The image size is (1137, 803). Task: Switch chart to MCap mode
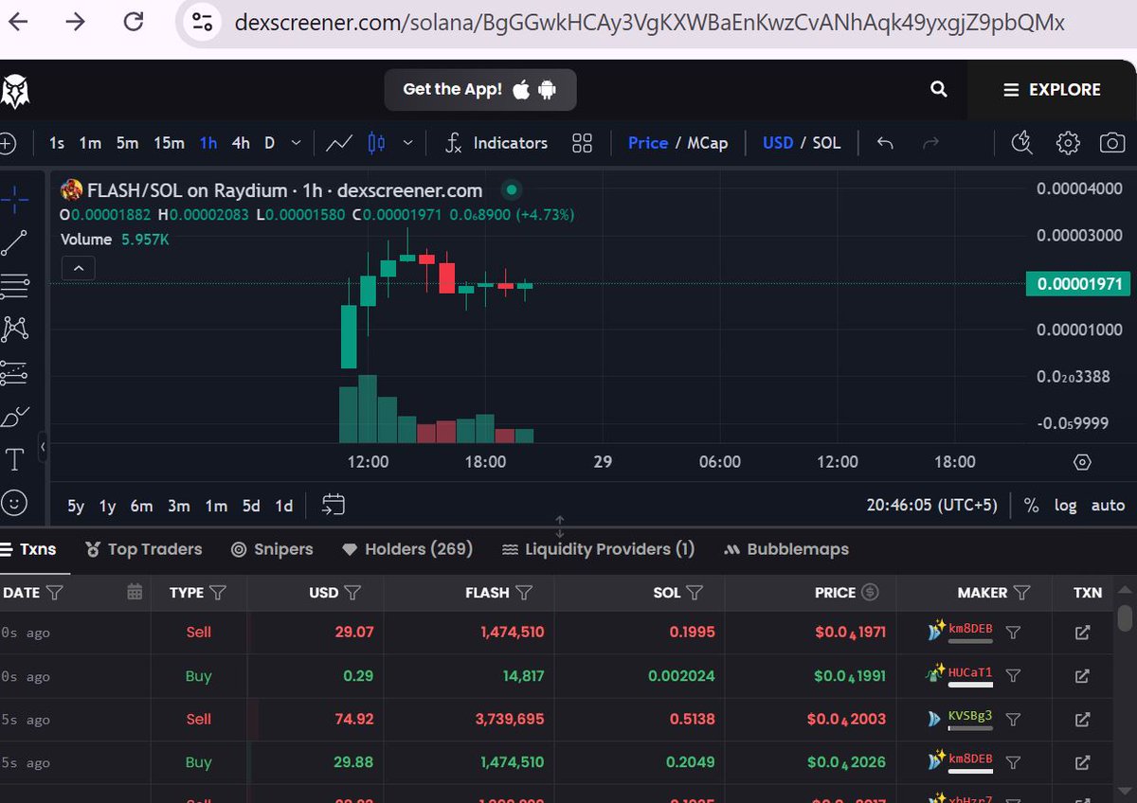tap(707, 143)
